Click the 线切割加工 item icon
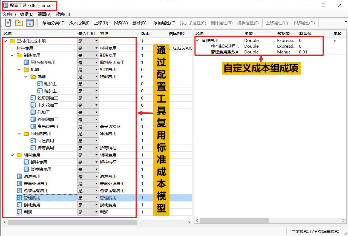Image resolution: width=348 pixels, height=236 pixels. click(x=33, y=98)
